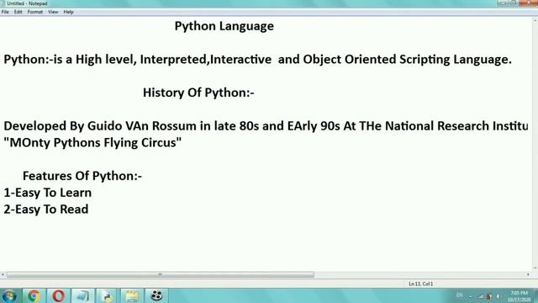Click the 'Features Of Python:-' heading

point(82,176)
